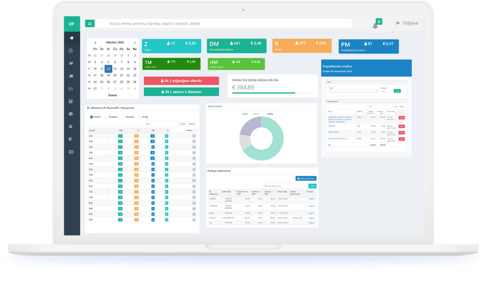Export the class table with the Excel button
The height and width of the screenshot is (296, 486).
click(183, 124)
